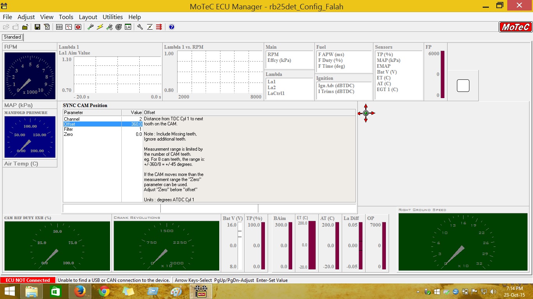Screen dimensions: 533x299
Task: Click the Channel value 2 cell
Action: pos(132,119)
